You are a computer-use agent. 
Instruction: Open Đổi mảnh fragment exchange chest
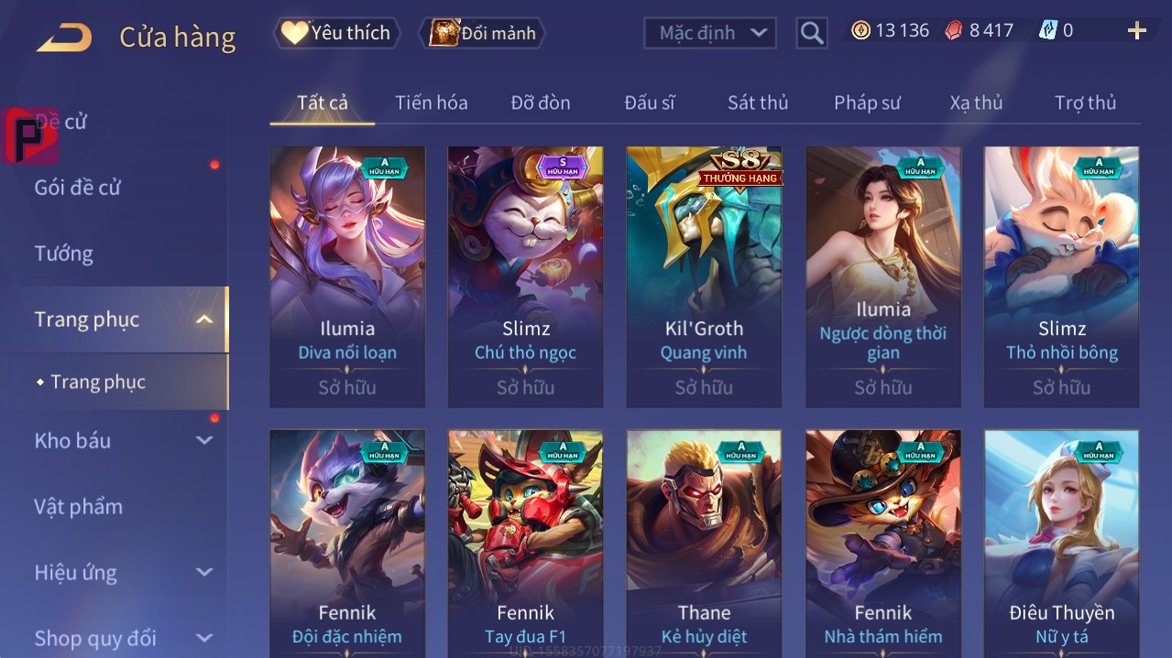pos(483,33)
